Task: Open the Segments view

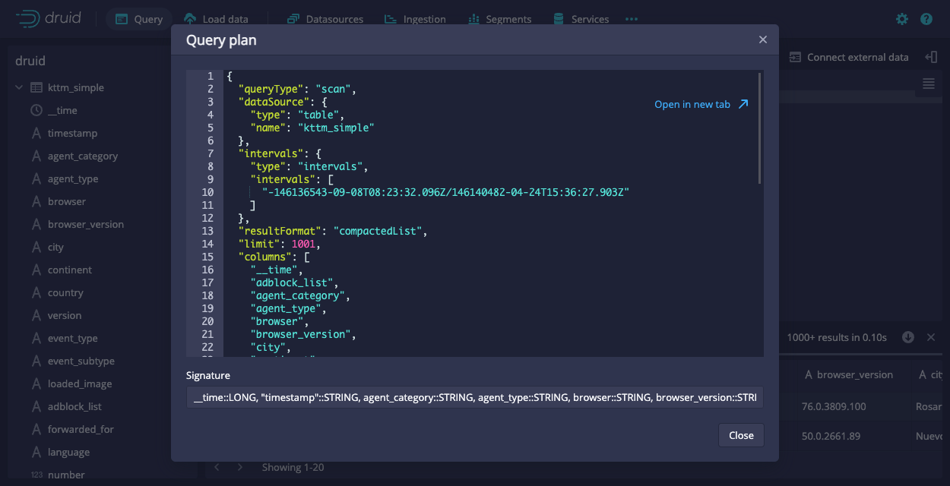Action: click(499, 19)
